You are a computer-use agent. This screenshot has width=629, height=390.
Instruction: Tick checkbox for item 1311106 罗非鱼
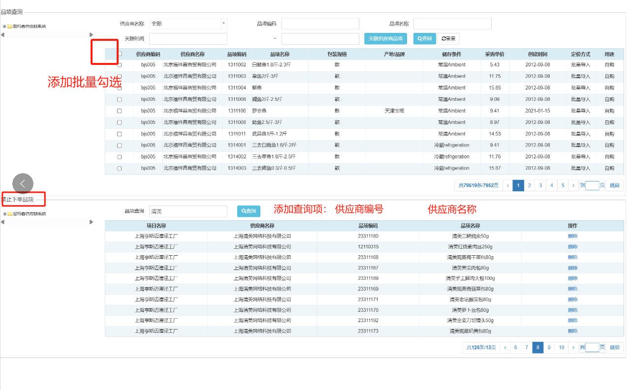coord(119,111)
